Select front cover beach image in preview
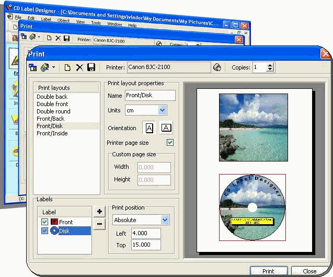The height and width of the screenshot is (277, 333). (254, 128)
